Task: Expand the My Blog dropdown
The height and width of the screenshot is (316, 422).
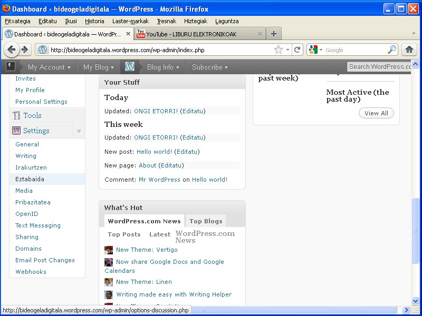Action: click(99, 67)
